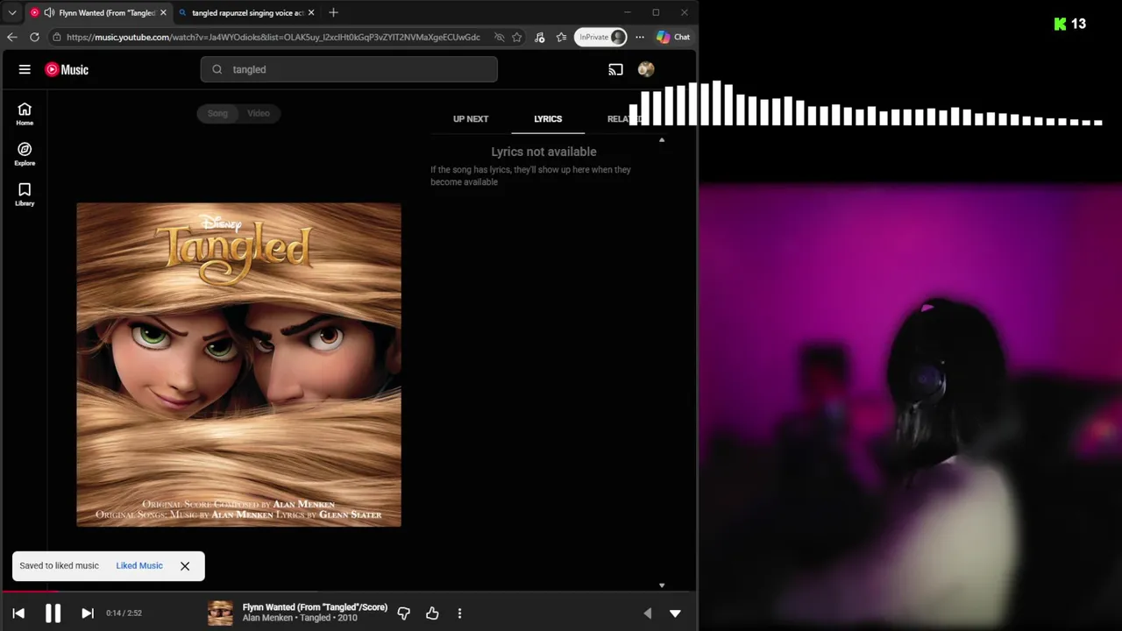Open the Cast to device icon
The width and height of the screenshot is (1122, 631).
tap(615, 69)
